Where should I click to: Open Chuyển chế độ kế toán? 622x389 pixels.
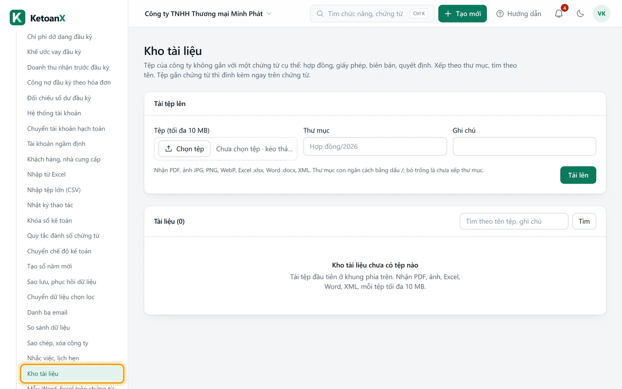59,251
